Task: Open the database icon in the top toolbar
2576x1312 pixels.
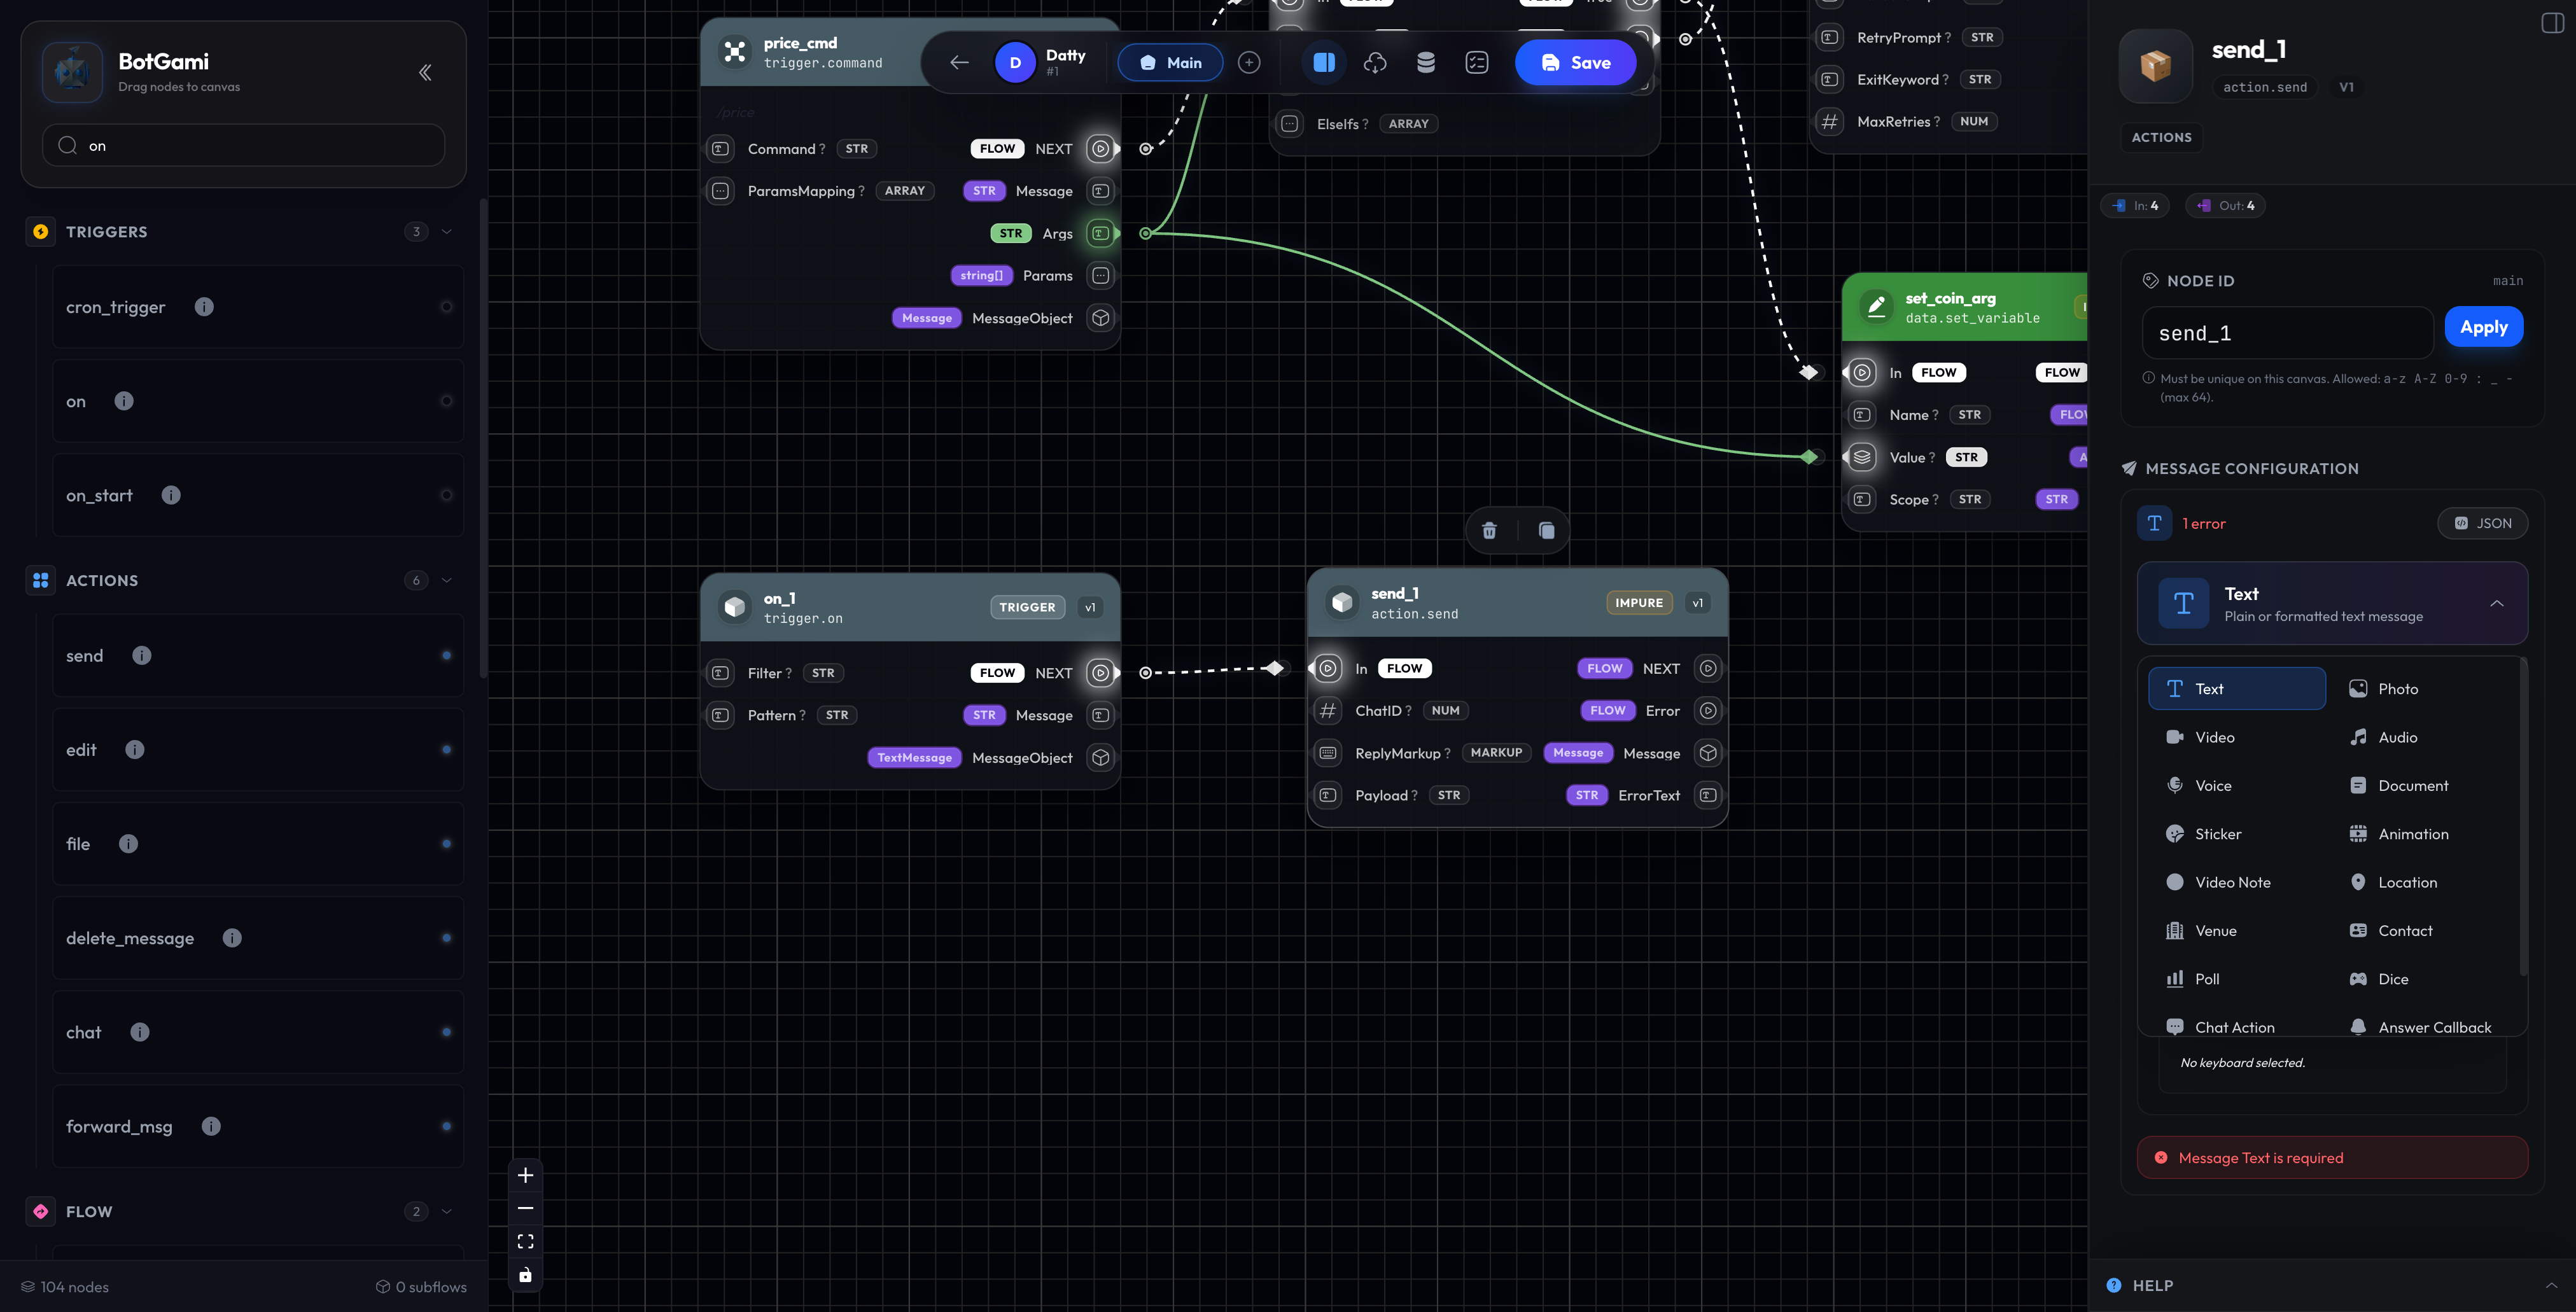Action: 1425,62
